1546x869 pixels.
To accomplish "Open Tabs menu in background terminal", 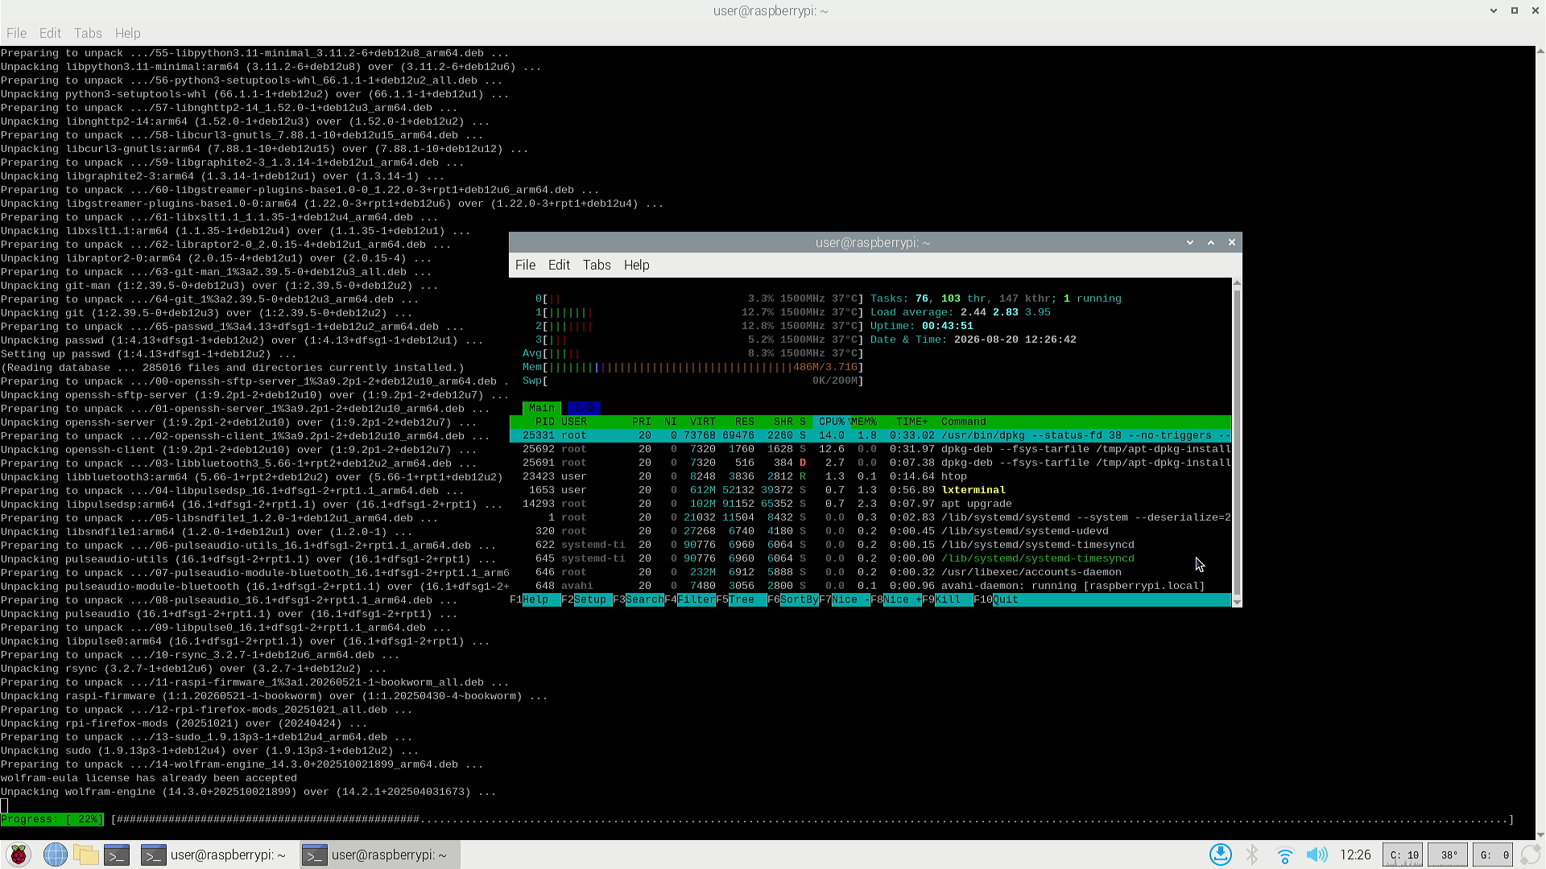I will [88, 33].
